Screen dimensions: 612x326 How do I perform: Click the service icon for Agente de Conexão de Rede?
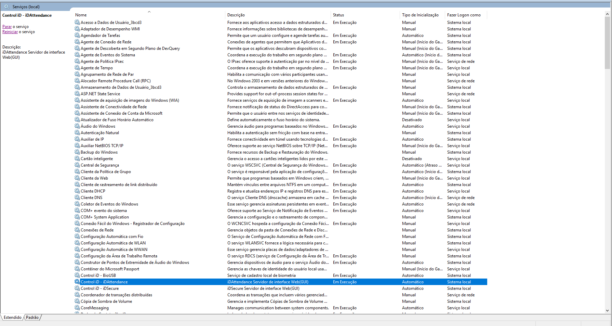click(77, 42)
